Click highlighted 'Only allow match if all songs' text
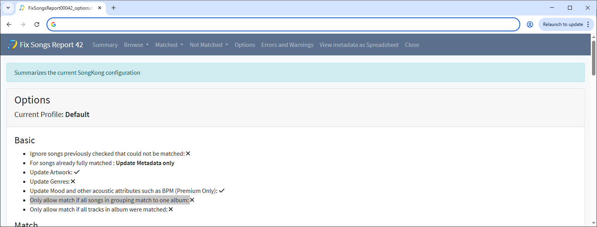Viewport: 597px width, 227px height. 109,200
